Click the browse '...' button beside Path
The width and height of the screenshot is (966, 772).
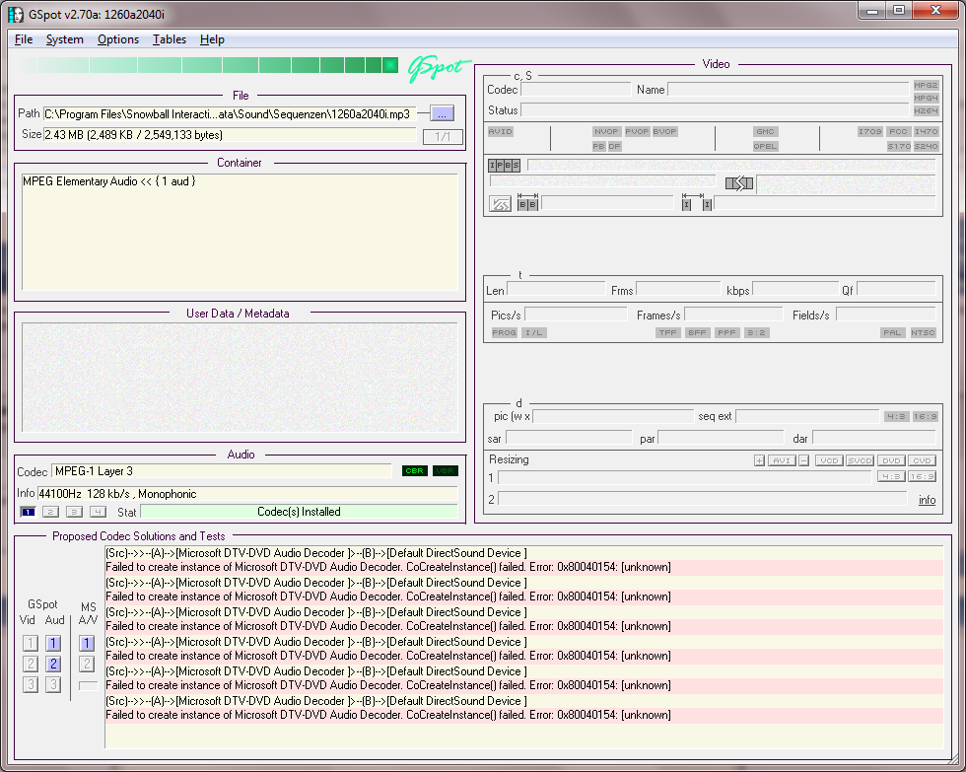[x=442, y=113]
